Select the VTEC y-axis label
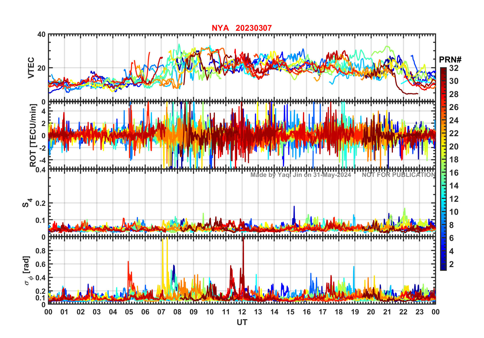Viewport: 484px width, 338px height. (31, 68)
